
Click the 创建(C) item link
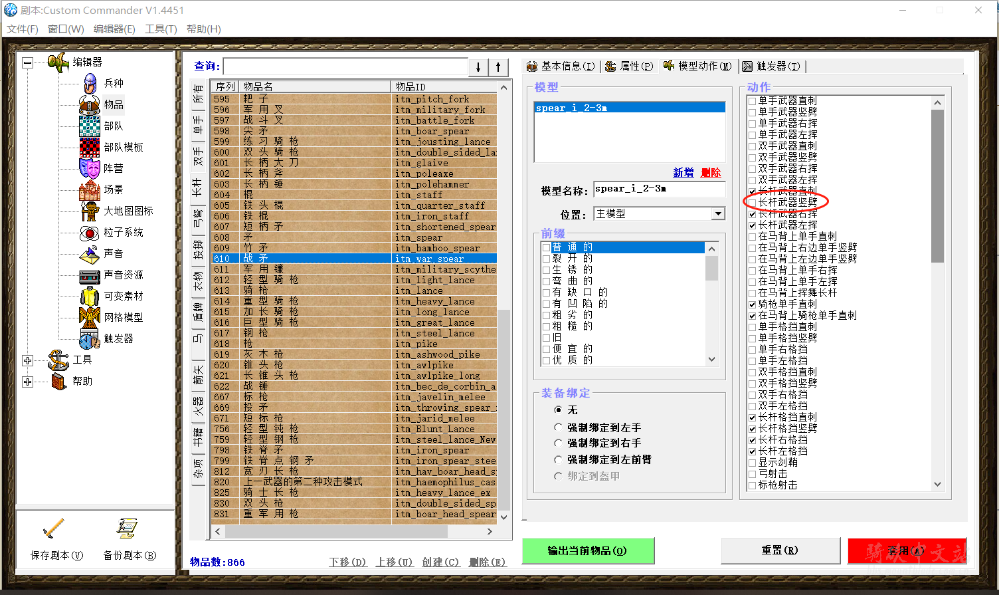tap(441, 562)
